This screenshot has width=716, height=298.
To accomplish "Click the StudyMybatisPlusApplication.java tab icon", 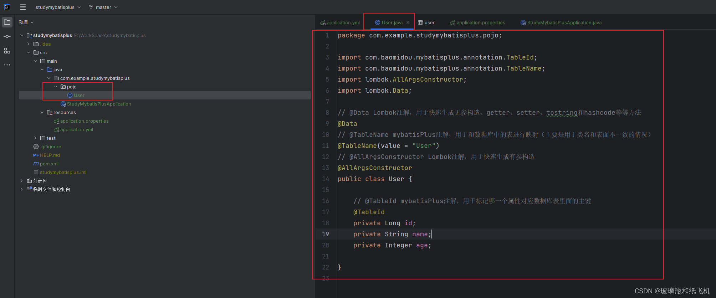I will tap(523, 22).
